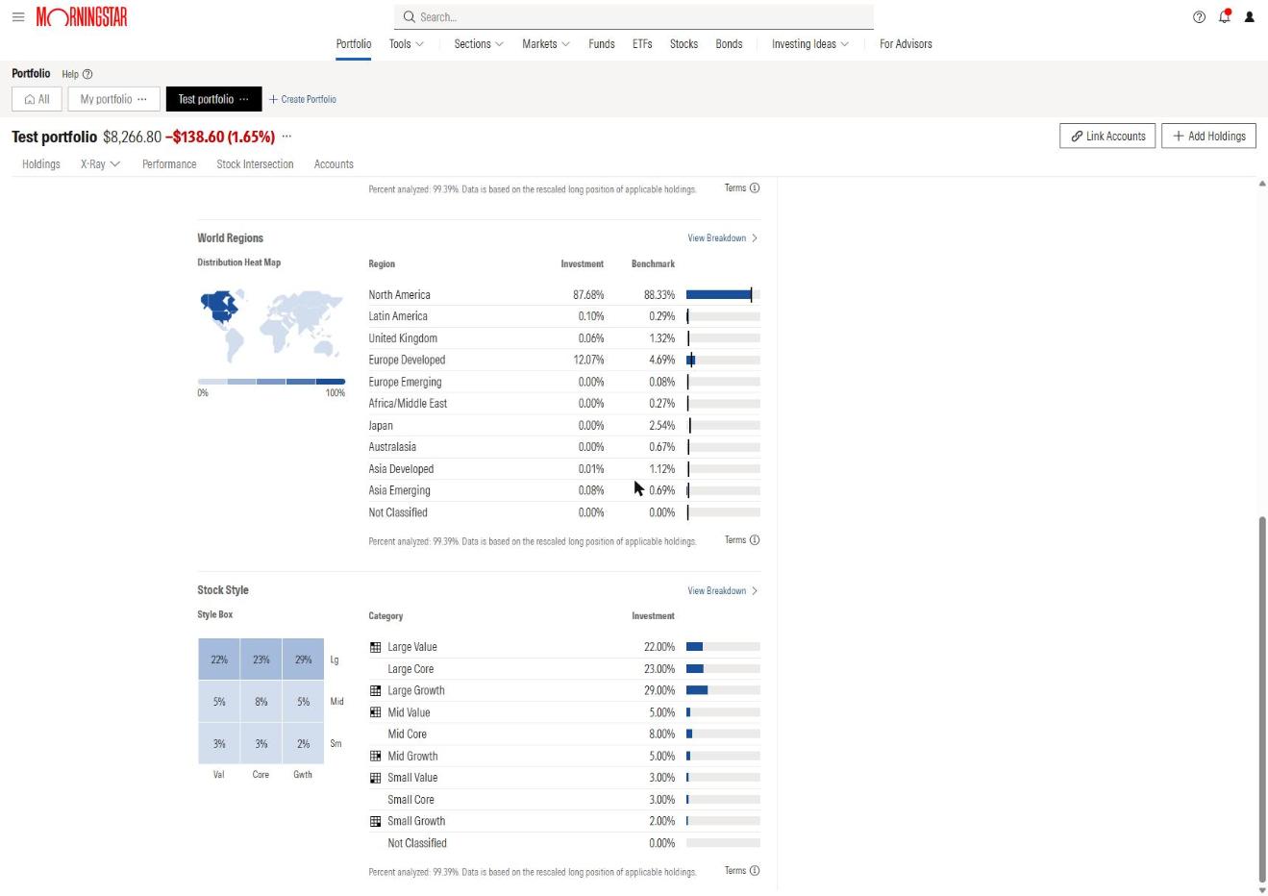Open the For Advisors nav item

click(x=906, y=44)
